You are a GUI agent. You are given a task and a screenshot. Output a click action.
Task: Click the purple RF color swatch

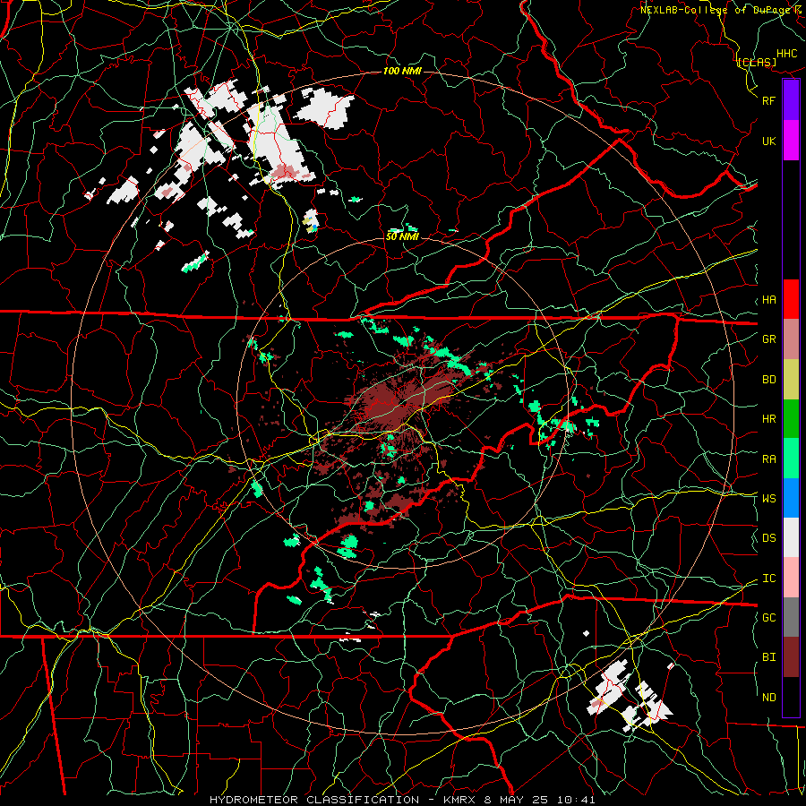pos(791,100)
